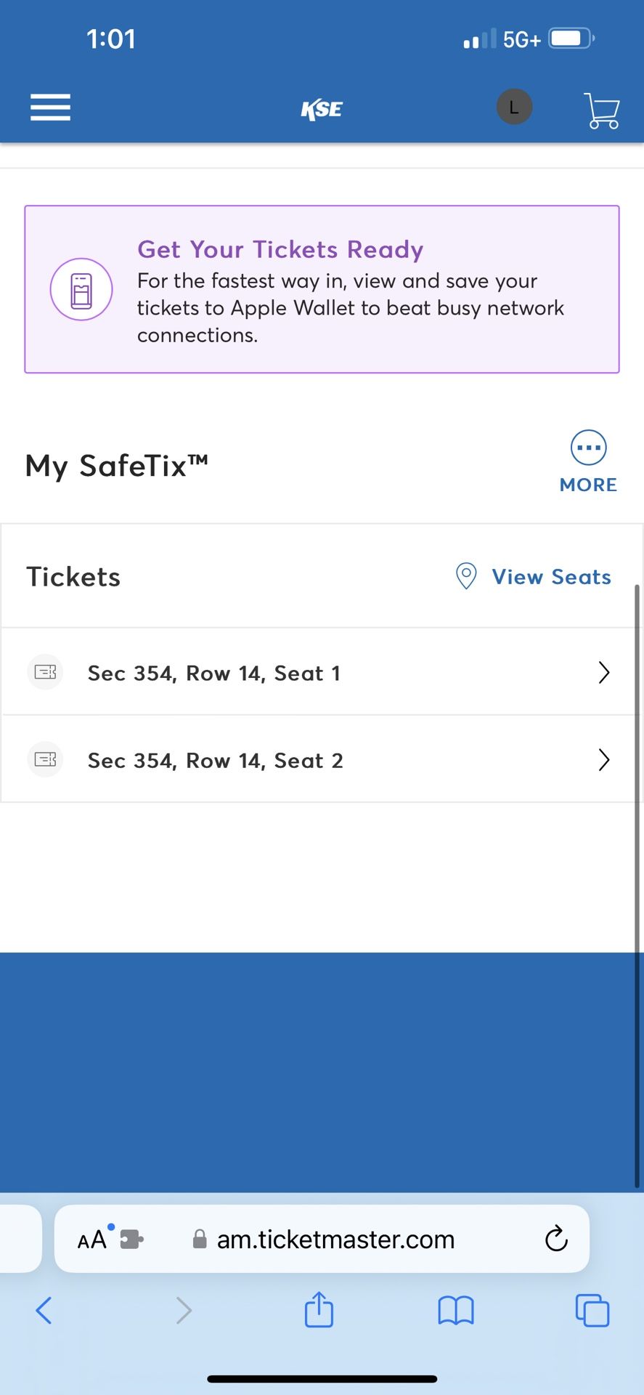
Task: Tap the am.ticketmaster.com address field
Action: pos(322,1239)
